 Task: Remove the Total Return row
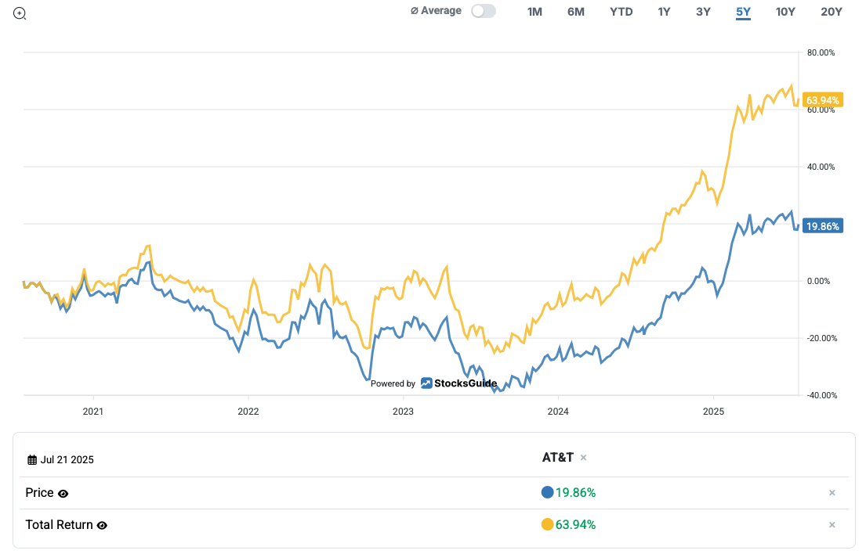click(832, 525)
